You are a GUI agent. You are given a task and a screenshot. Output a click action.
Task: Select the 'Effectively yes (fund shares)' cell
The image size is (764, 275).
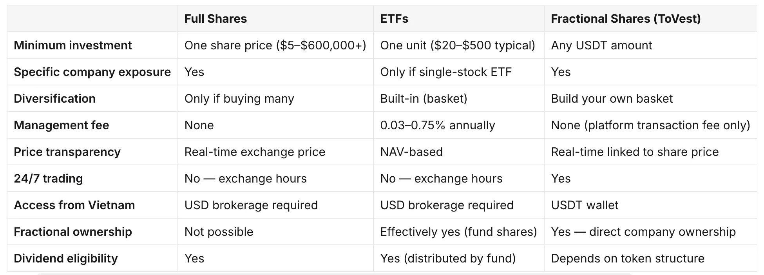coord(458,232)
